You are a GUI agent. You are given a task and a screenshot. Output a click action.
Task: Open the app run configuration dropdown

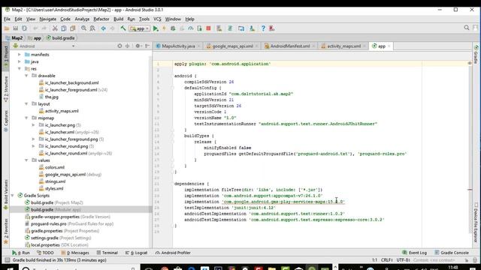139,28
